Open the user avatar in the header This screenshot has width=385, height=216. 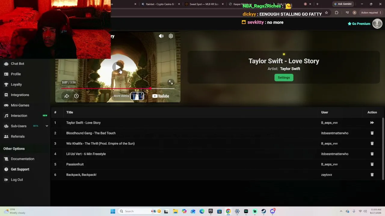pyautogui.click(x=377, y=24)
